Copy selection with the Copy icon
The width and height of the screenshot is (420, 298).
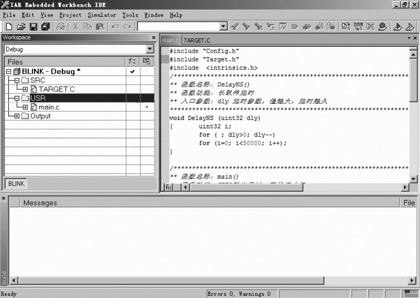point(88,27)
